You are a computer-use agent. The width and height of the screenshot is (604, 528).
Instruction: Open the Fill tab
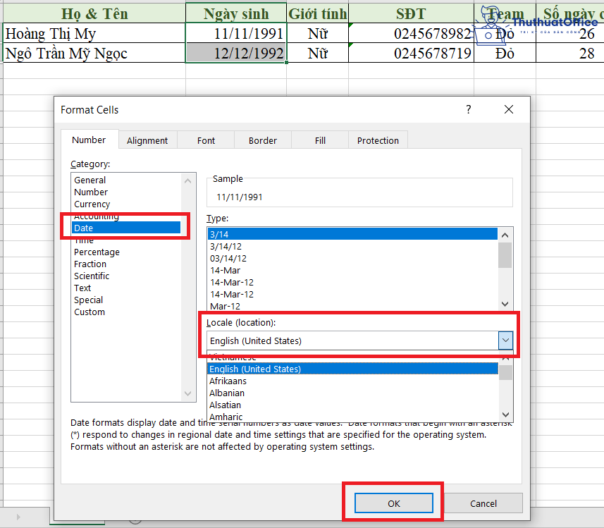click(x=319, y=140)
